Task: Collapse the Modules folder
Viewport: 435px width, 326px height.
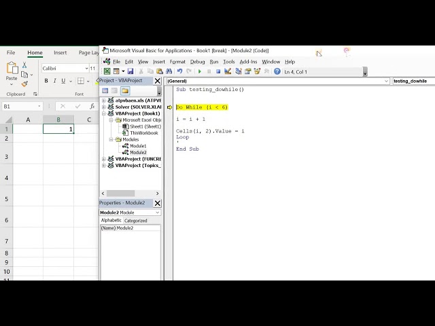Action: (x=111, y=139)
